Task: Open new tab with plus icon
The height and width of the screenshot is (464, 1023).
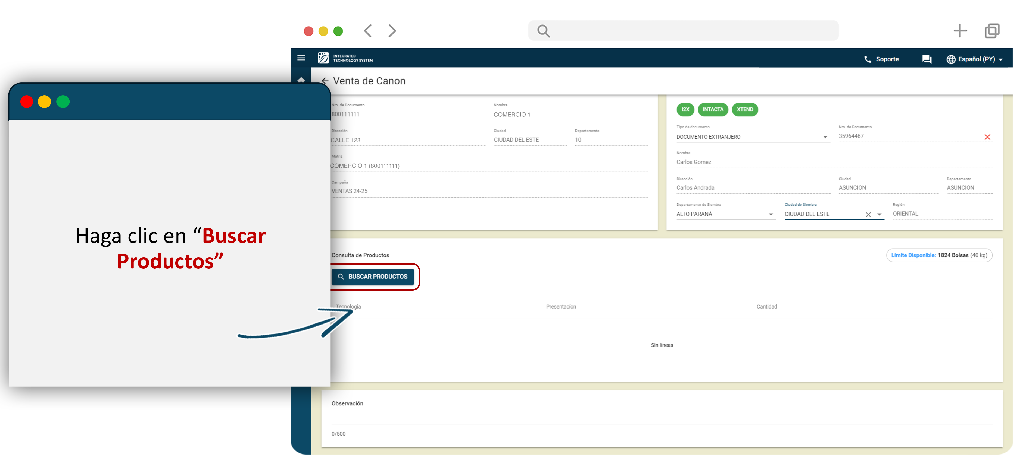Action: (960, 31)
